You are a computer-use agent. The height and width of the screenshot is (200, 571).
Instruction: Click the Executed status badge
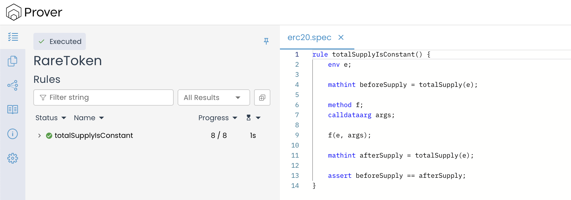[60, 41]
